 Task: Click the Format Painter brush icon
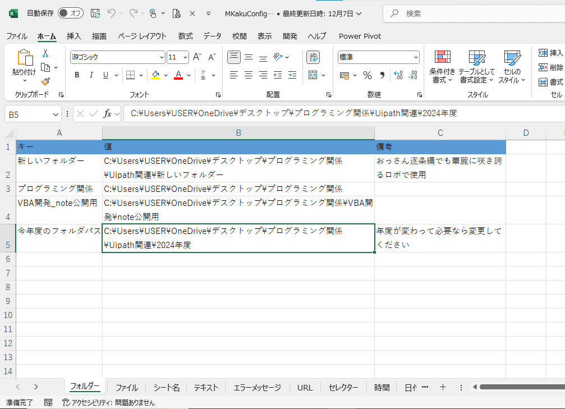point(45,82)
